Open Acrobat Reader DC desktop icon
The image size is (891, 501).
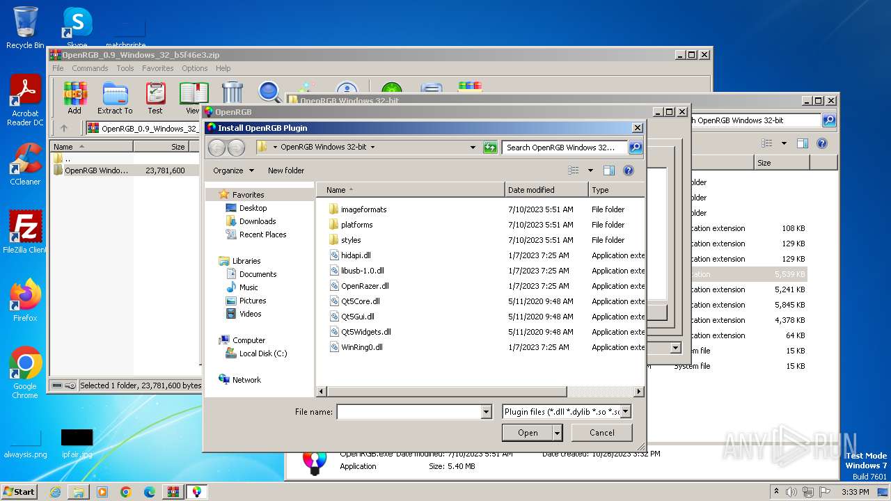[25, 101]
